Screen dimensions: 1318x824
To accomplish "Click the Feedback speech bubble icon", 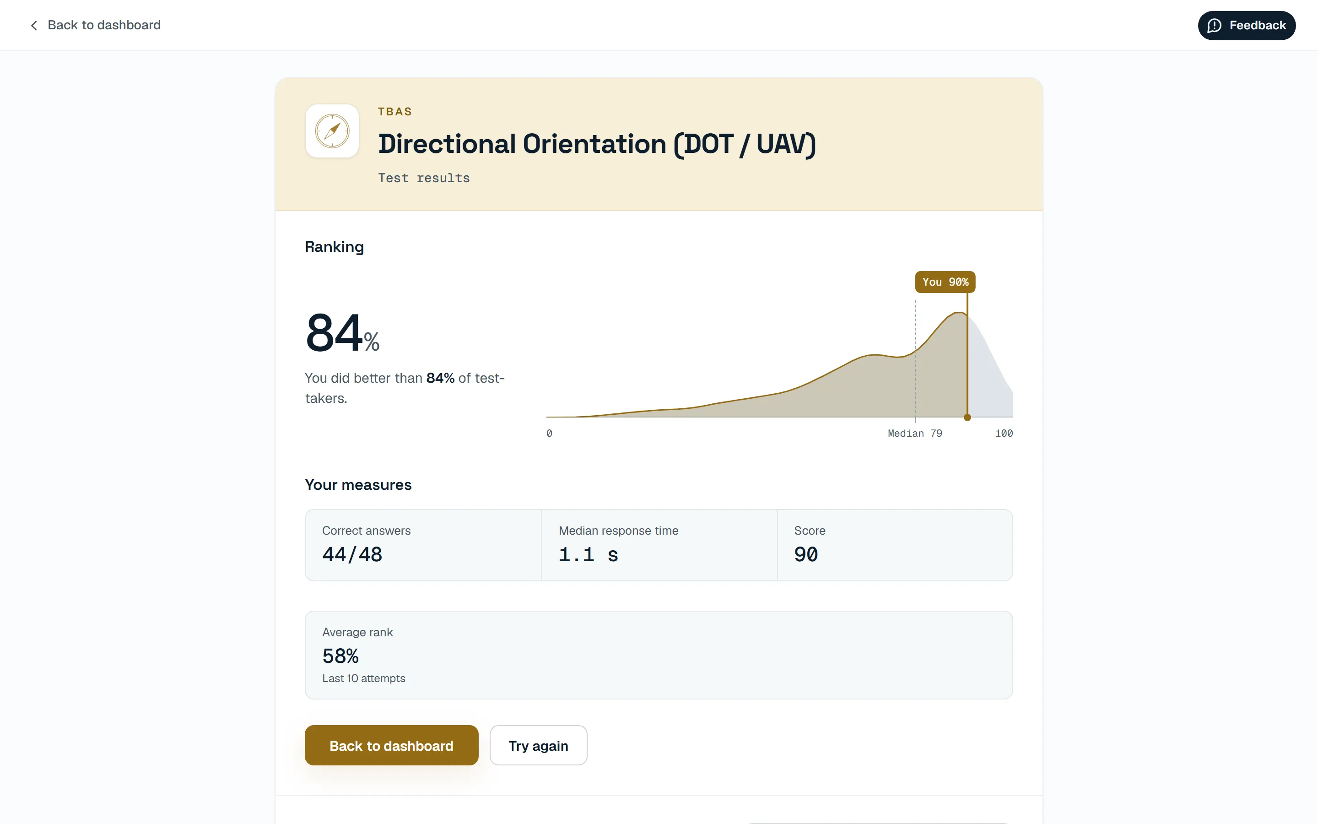I will pyautogui.click(x=1215, y=26).
